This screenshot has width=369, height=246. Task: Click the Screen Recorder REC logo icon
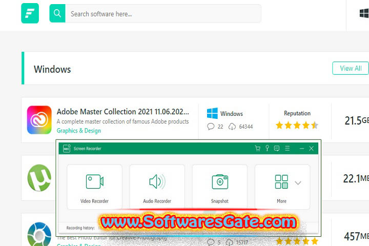(67, 149)
